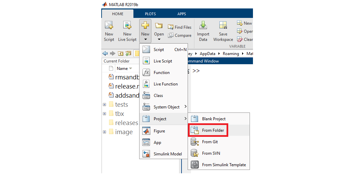
Task: Click the Compare files icon
Action: coord(179,35)
